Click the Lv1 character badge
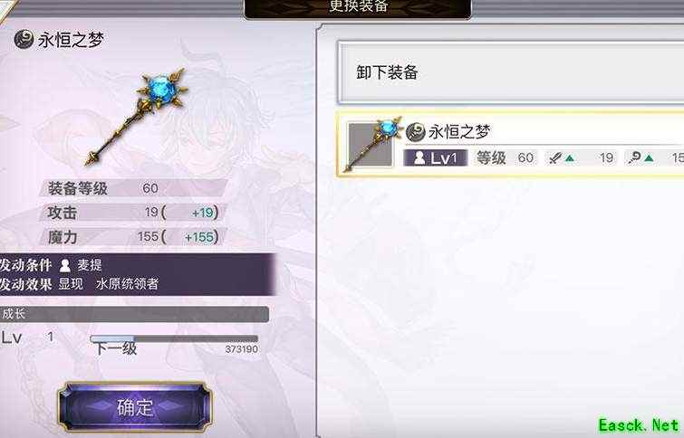Viewport: 684px width, 438px height. [436, 157]
